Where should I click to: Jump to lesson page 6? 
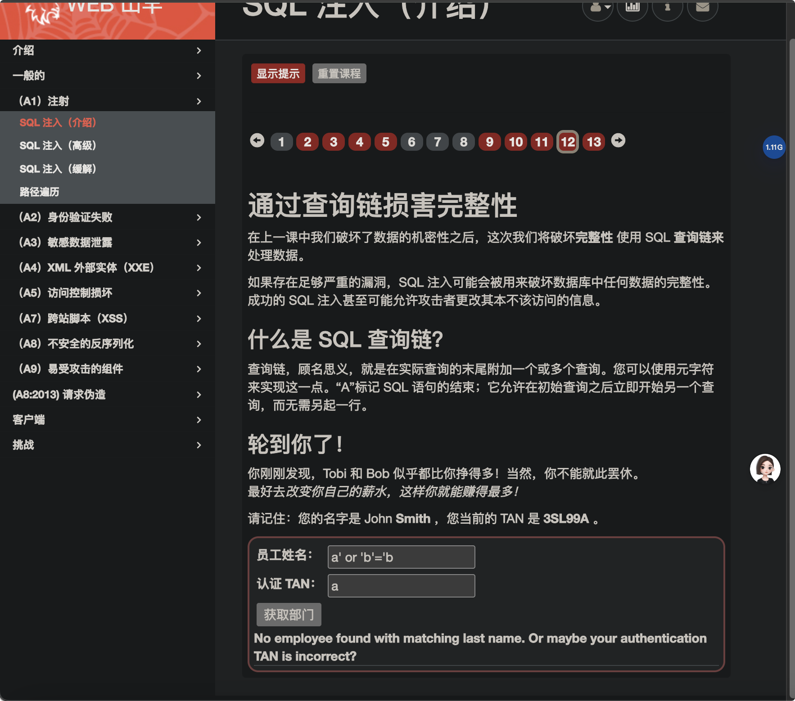[x=411, y=142]
